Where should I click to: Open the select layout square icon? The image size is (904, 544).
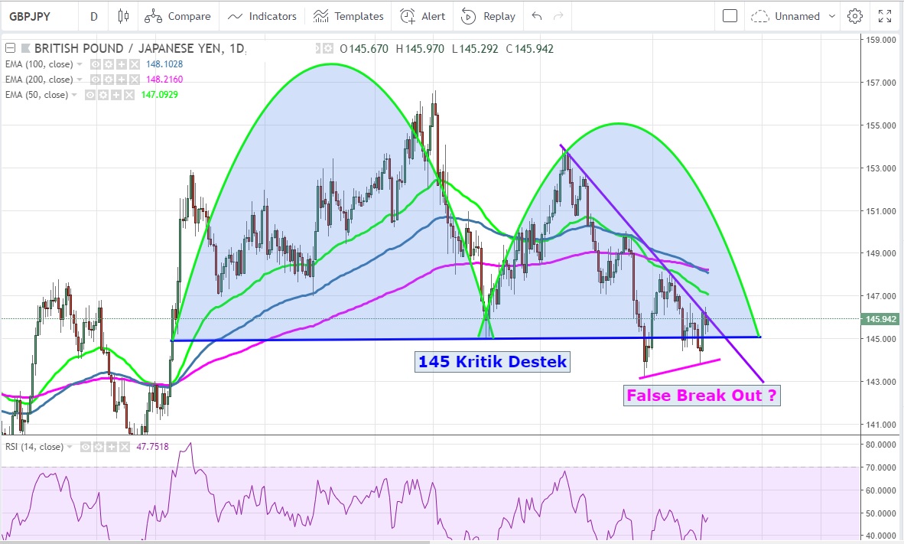tap(730, 16)
